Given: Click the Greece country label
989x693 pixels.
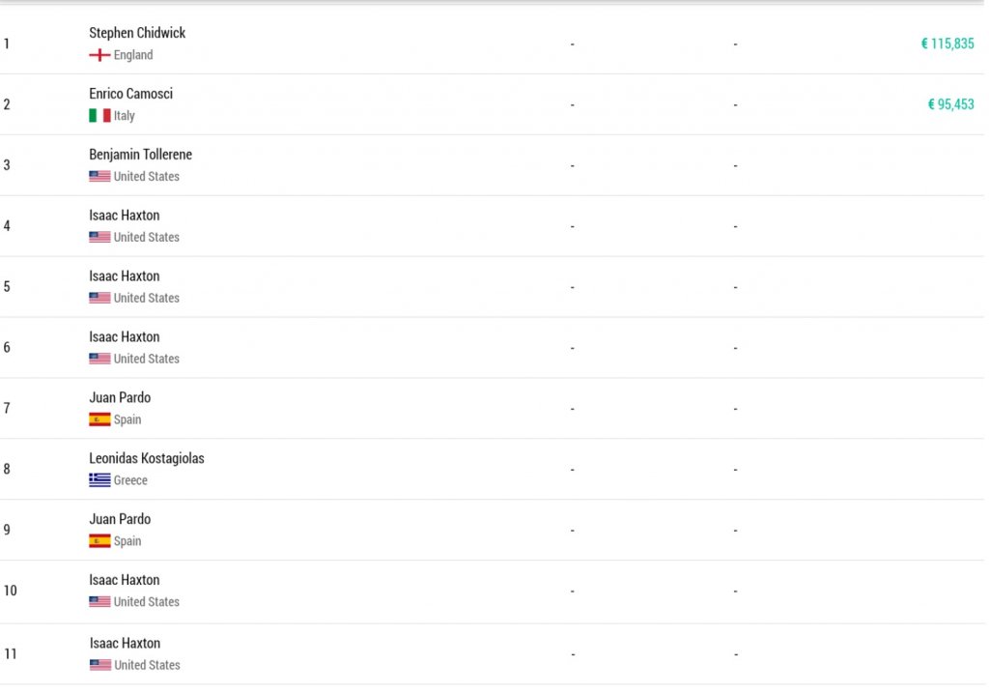Looking at the screenshot, I should [x=130, y=480].
